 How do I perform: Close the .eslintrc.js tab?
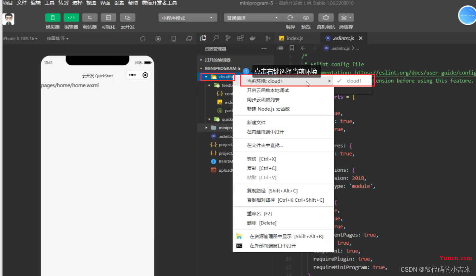coord(361,38)
